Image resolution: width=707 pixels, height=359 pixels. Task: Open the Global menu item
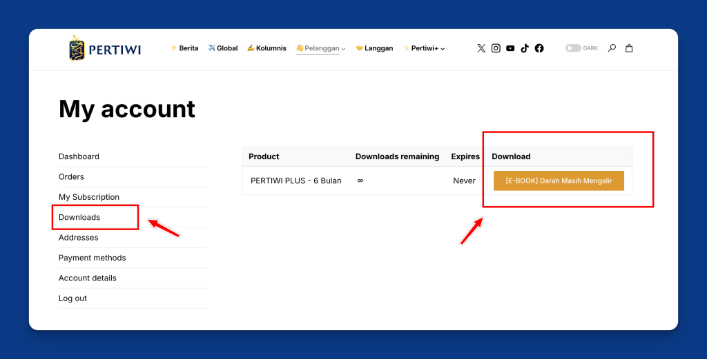click(x=223, y=48)
